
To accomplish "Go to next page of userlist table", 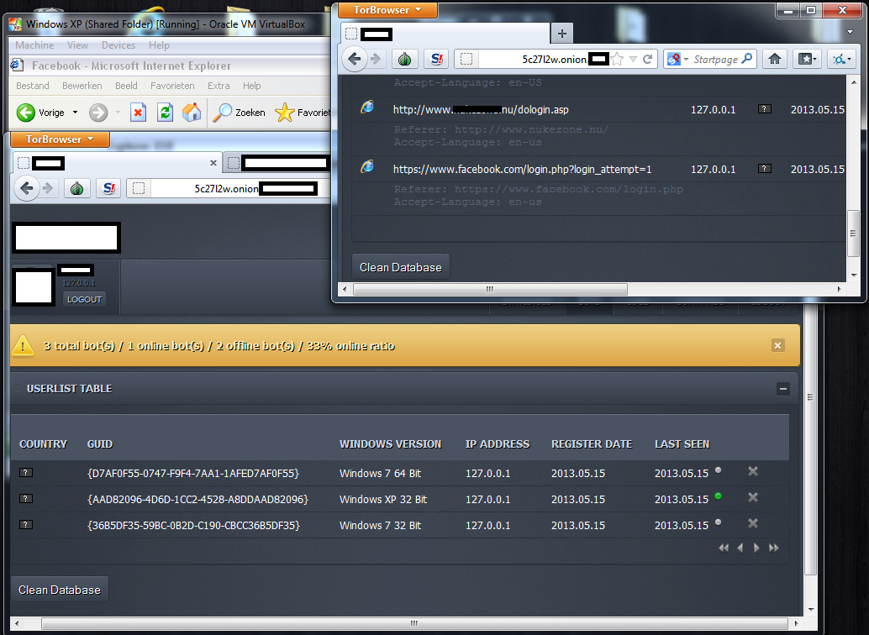I will [x=756, y=548].
